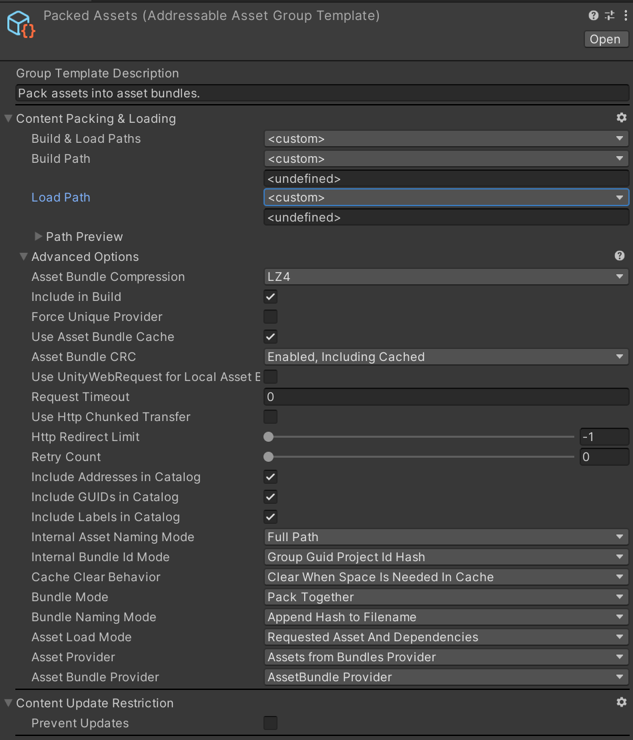Open the help reference icon in header
This screenshot has height=740, width=633.
(x=593, y=15)
